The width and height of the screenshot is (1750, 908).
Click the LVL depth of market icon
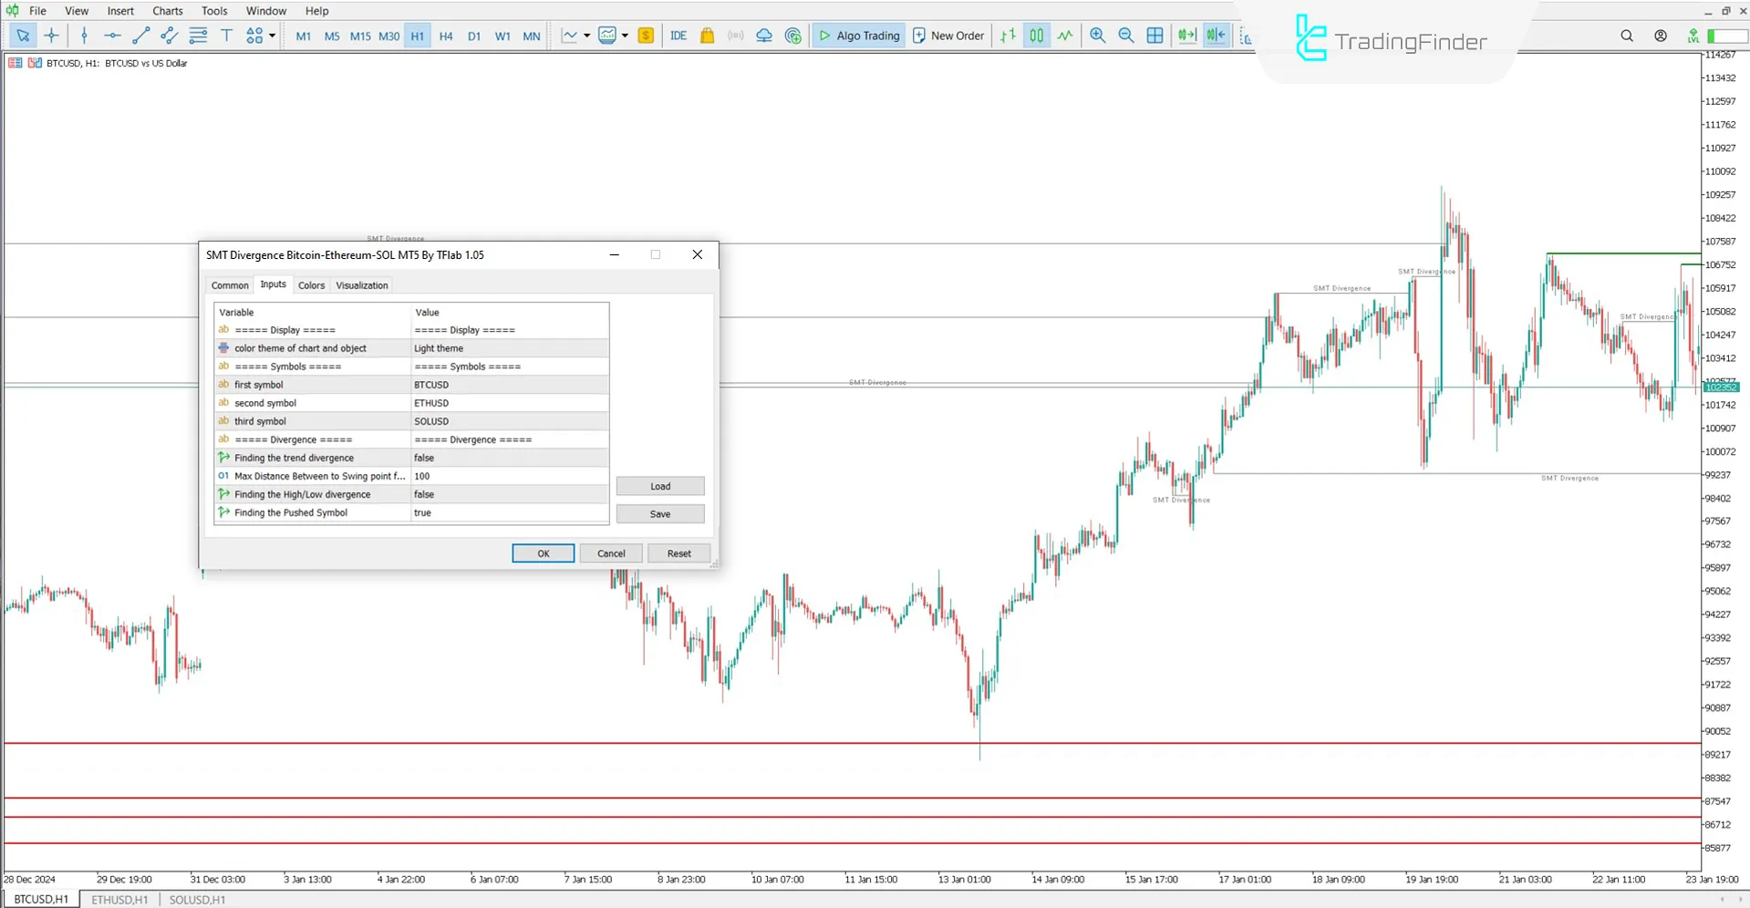[x=1693, y=36]
